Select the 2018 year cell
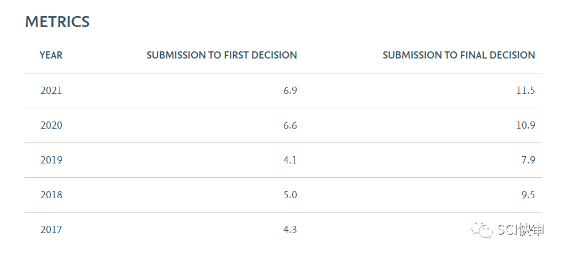This screenshot has height=254, width=563. click(51, 195)
